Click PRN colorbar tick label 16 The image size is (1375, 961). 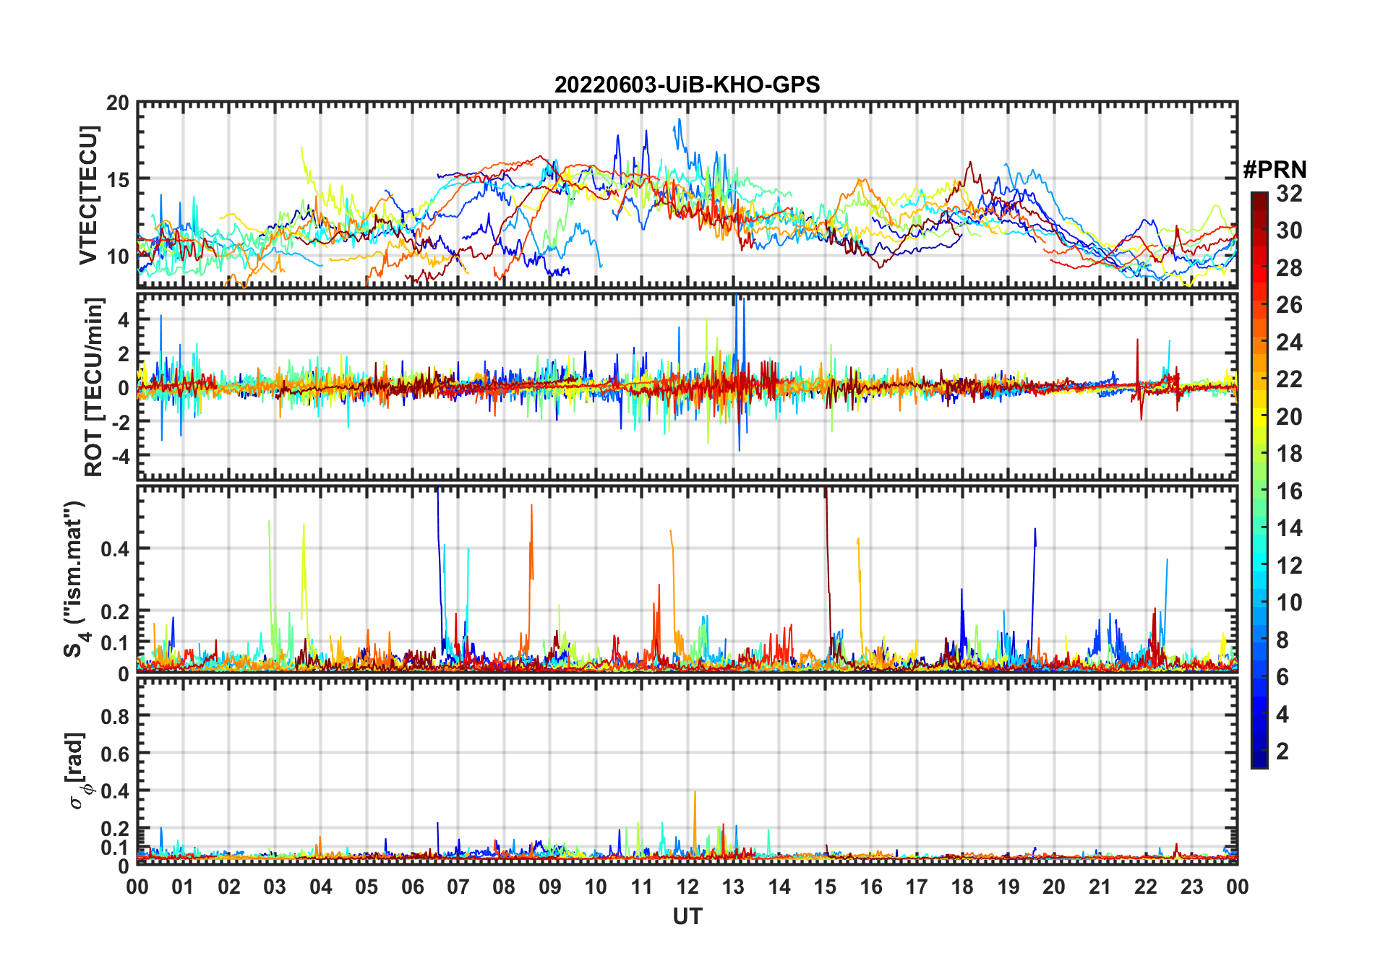click(1289, 491)
